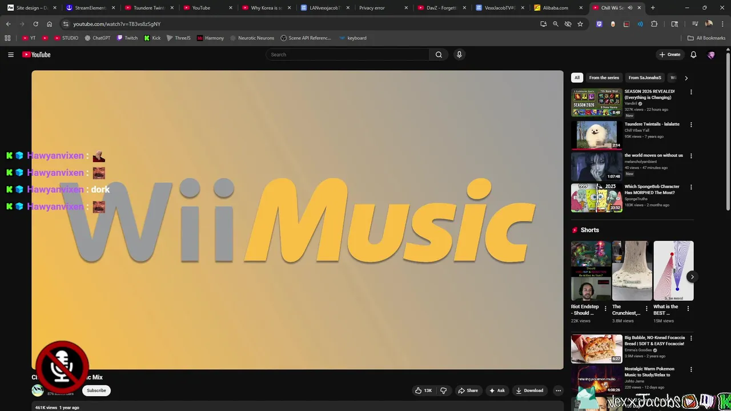The image size is (731, 411).
Task: Focus the YouTube search field
Action: (x=347, y=55)
